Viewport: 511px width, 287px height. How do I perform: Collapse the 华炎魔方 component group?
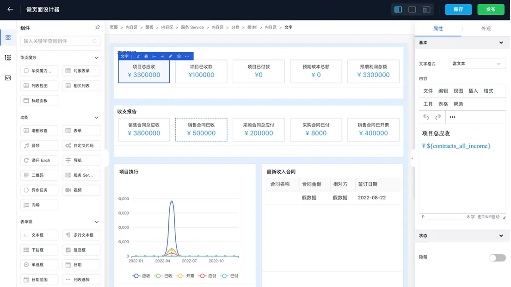(96, 58)
